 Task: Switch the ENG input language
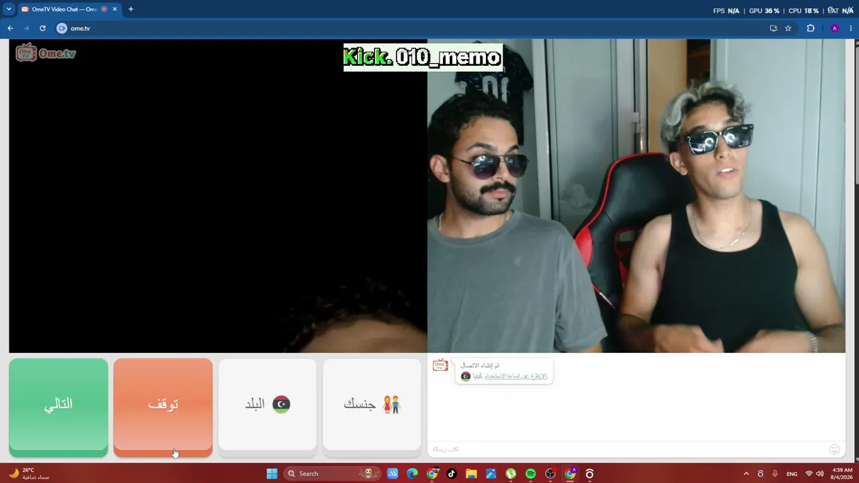792,474
